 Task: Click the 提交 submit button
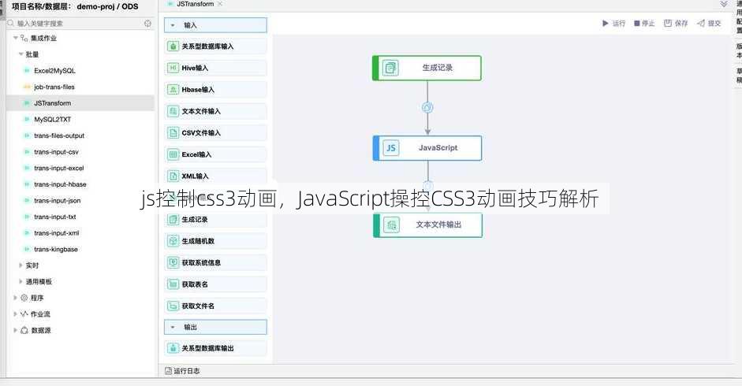709,23
